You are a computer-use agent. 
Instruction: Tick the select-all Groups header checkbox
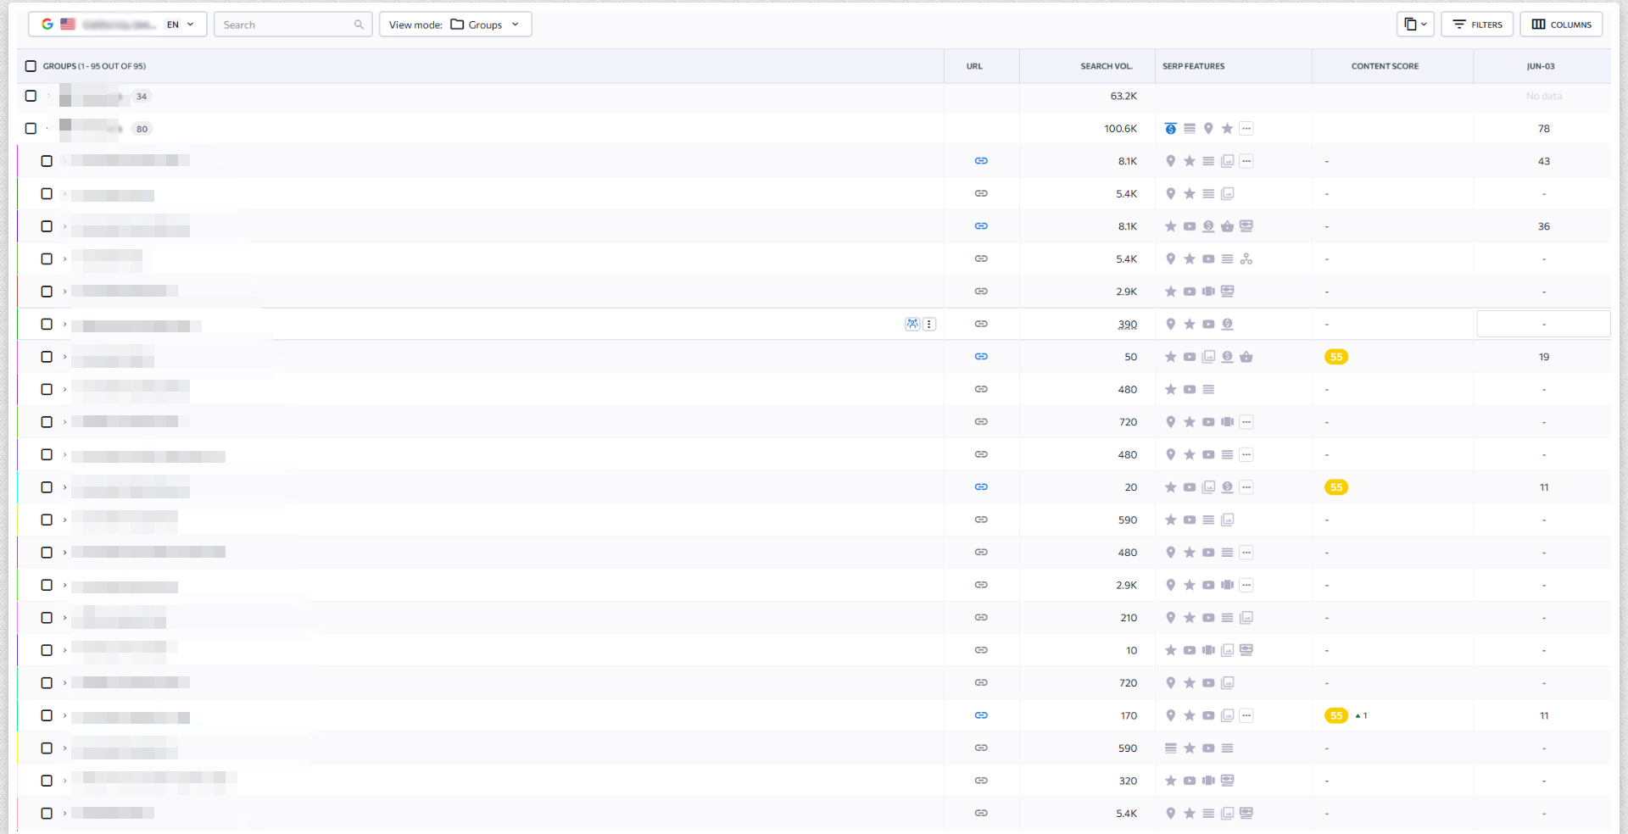[31, 66]
